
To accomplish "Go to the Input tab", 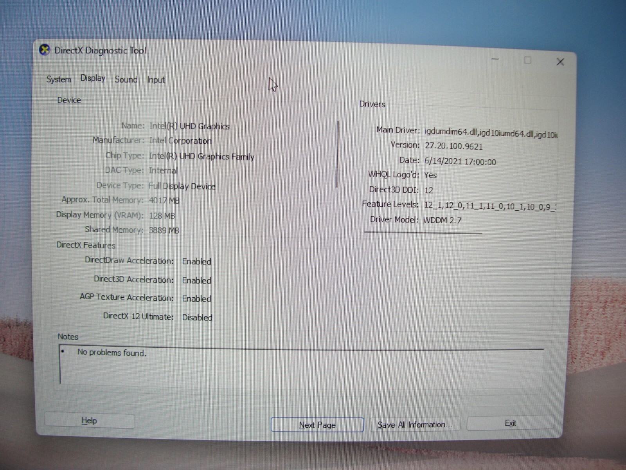I will 156,80.
